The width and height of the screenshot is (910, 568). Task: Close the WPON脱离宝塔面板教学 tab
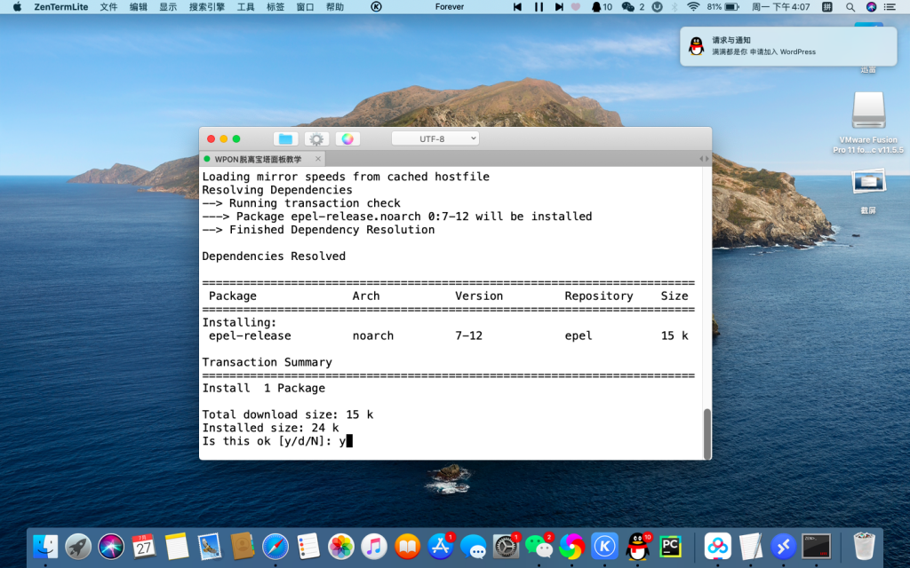[318, 159]
